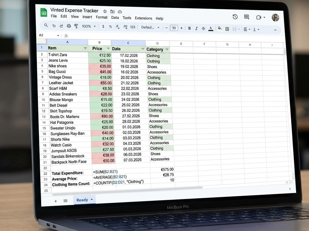Print the spreadsheet
The width and height of the screenshot is (309, 231).
[x=69, y=26]
